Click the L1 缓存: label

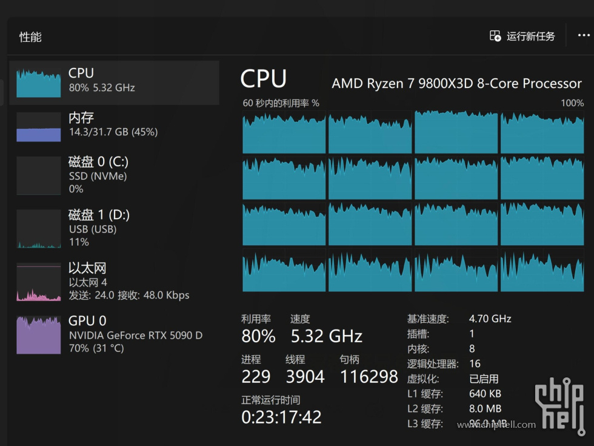coord(425,394)
